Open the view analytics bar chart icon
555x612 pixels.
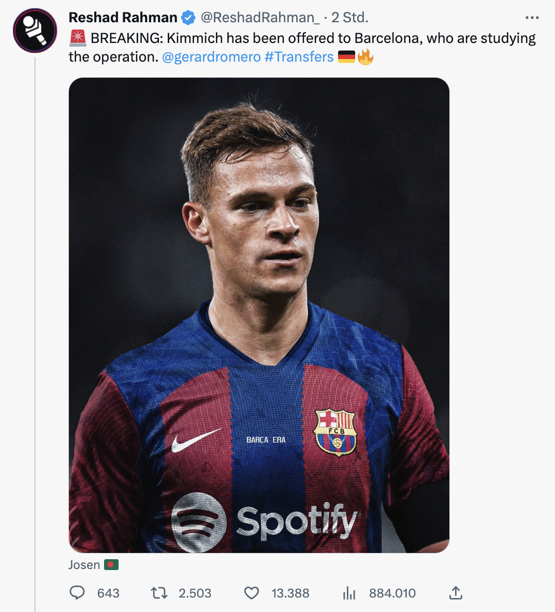click(x=349, y=593)
